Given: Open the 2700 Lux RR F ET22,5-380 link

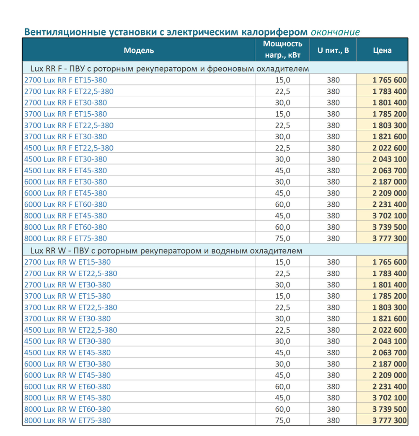Looking at the screenshot, I should click(69, 92).
